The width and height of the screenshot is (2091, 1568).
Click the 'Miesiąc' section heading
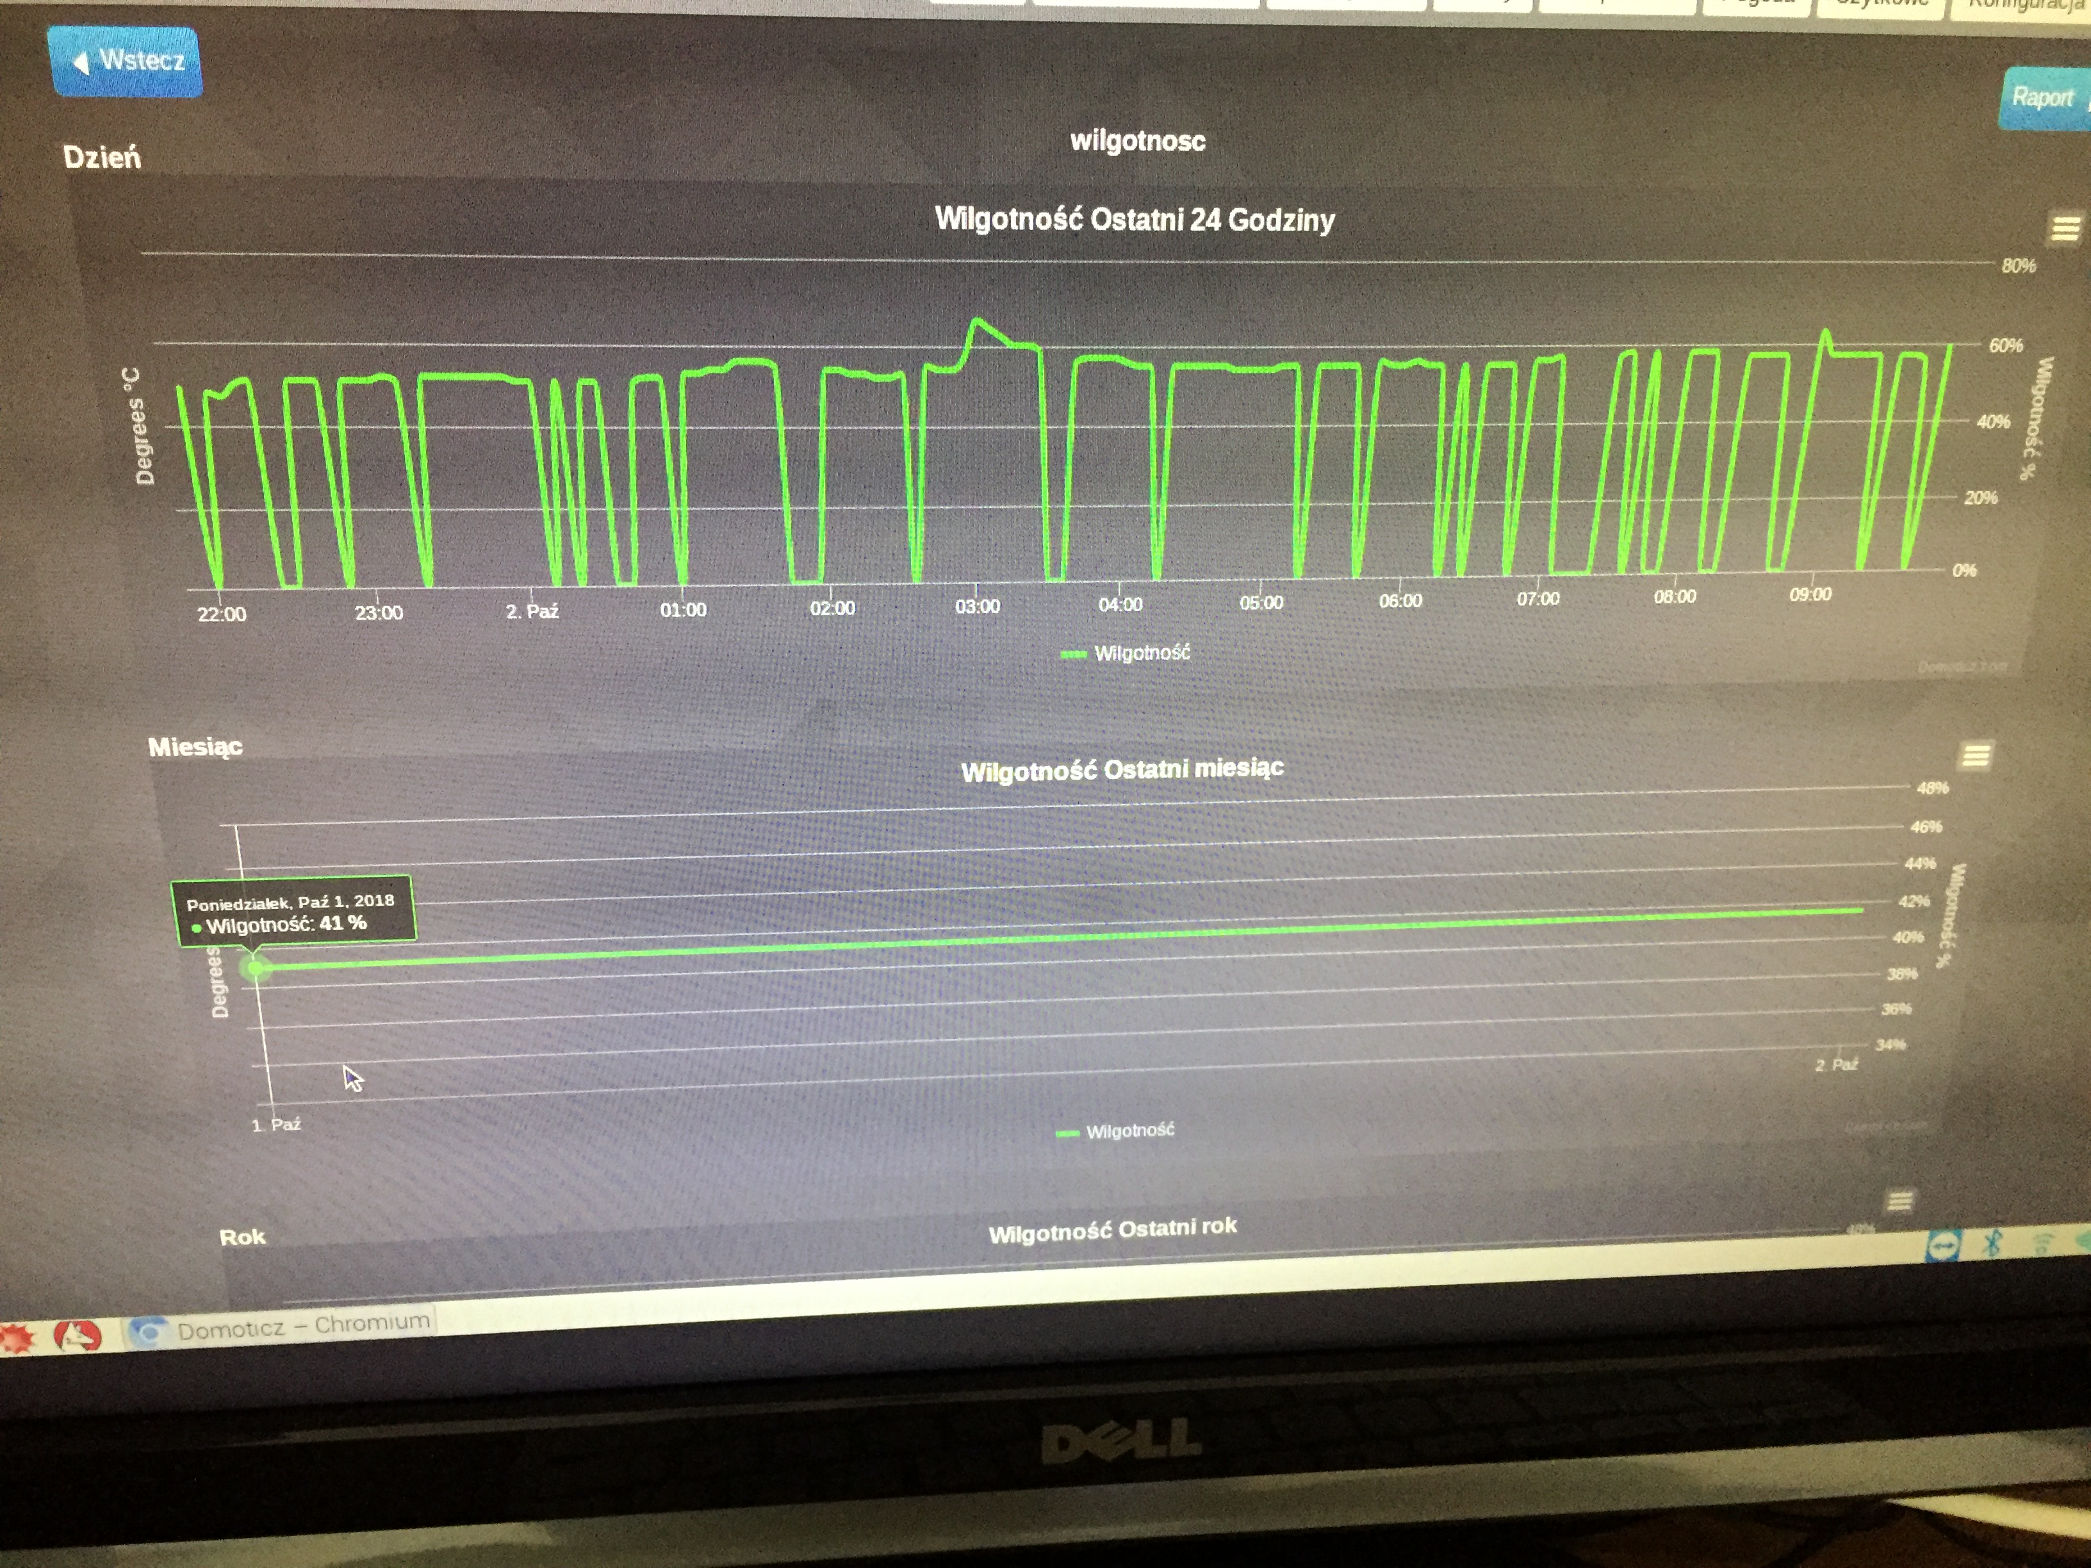(x=195, y=747)
